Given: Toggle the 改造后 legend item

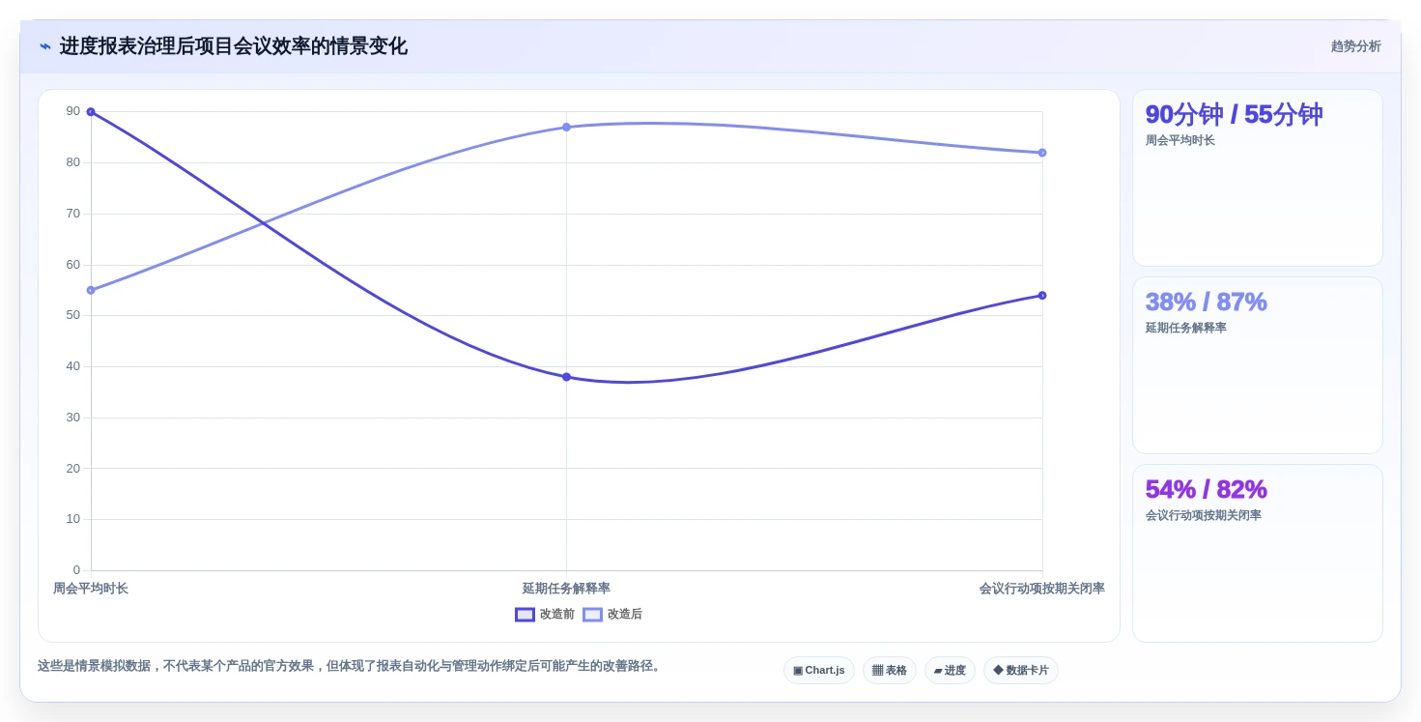Looking at the screenshot, I should pyautogui.click(x=612, y=615).
